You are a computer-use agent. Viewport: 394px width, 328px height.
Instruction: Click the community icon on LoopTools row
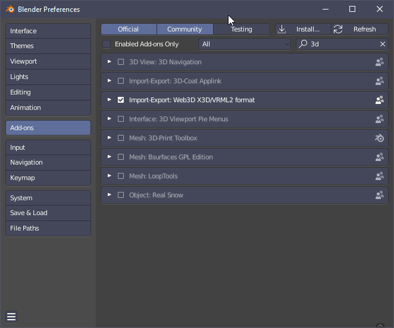click(380, 176)
